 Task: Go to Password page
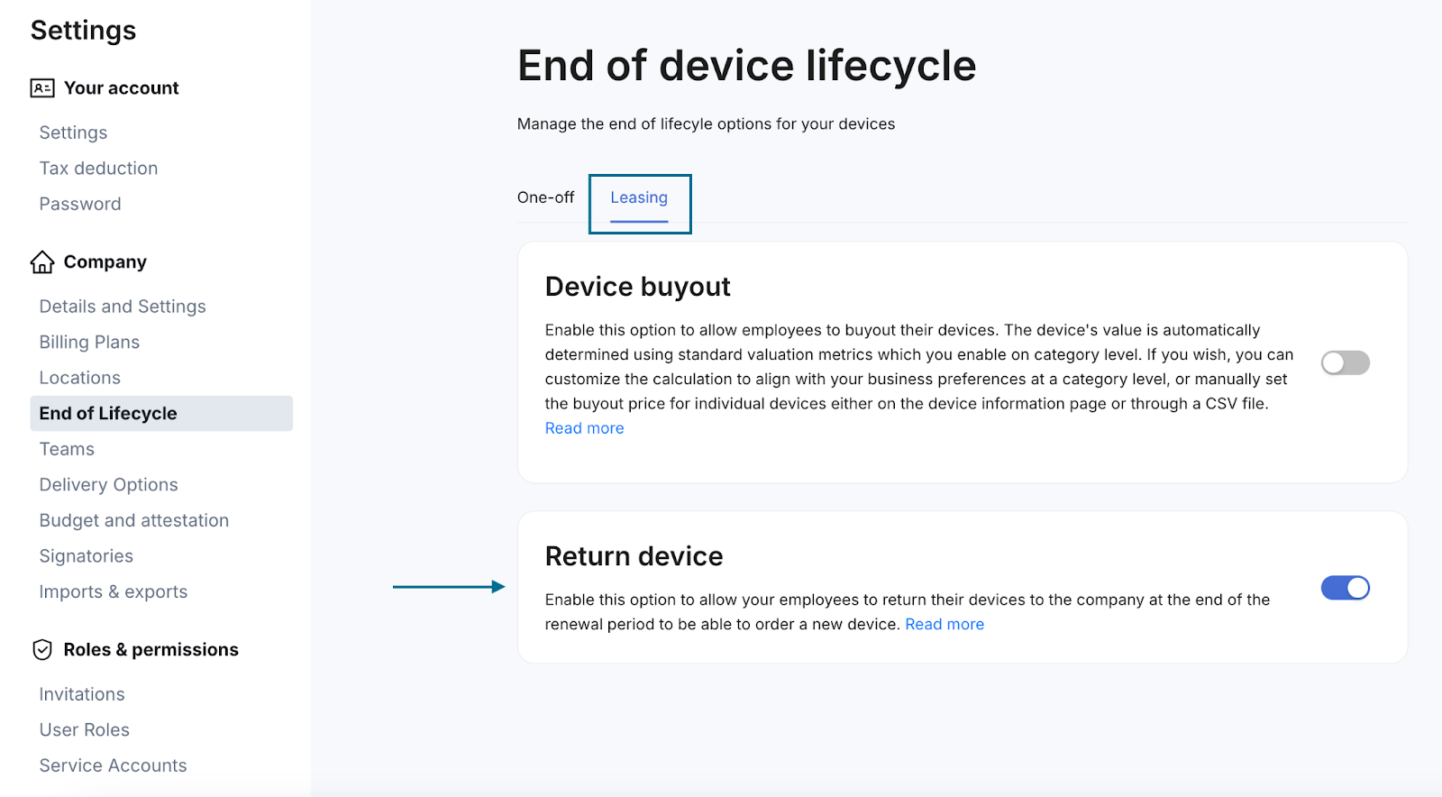80,204
